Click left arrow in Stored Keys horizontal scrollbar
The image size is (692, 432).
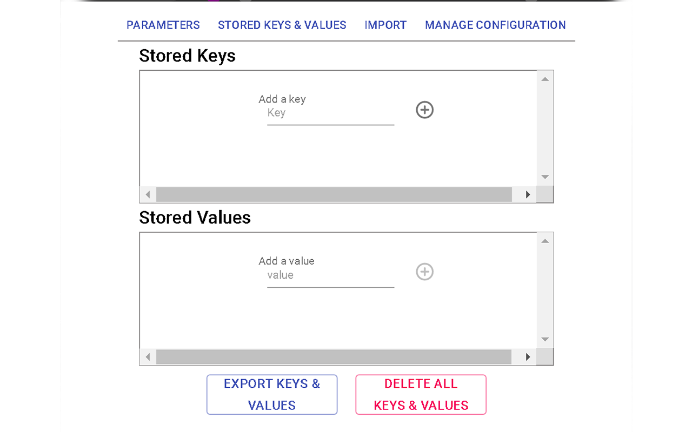click(148, 194)
